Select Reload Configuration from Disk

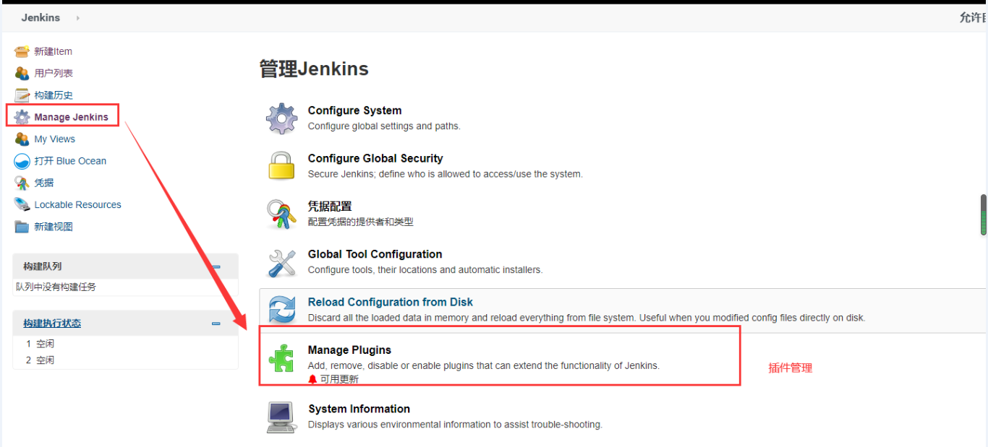coord(391,302)
